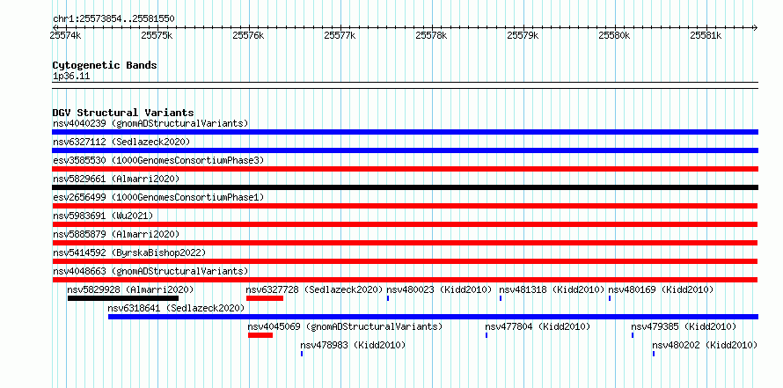The width and height of the screenshot is (783, 388).
Task: Select the 1p36.11 cytogenetic band label
Action: (71, 77)
